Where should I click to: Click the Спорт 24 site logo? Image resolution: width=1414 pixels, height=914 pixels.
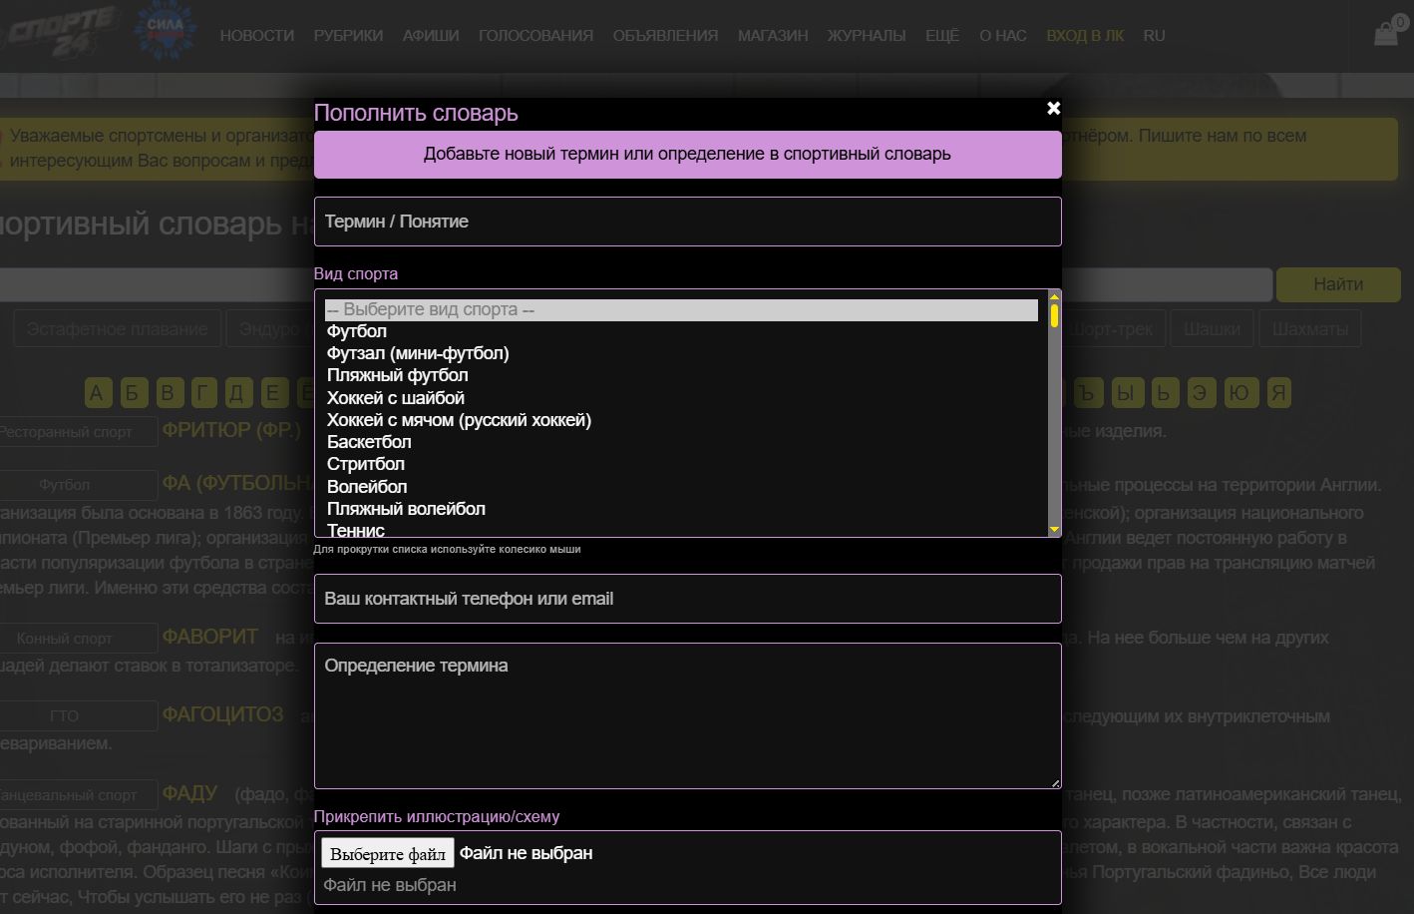tap(62, 32)
